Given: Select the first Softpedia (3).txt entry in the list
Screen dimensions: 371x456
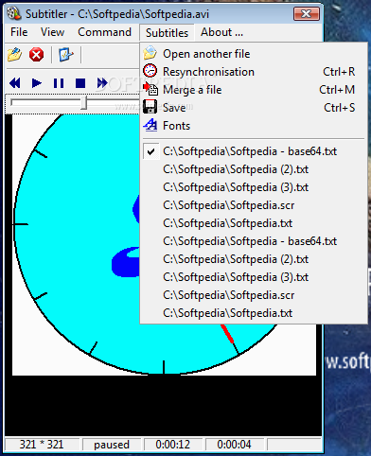Looking at the screenshot, I should 254,187.
